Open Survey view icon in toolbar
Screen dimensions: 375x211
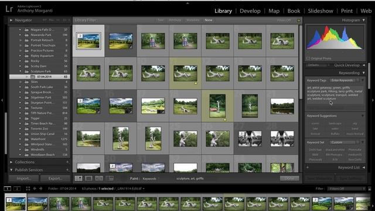[x=110, y=178]
